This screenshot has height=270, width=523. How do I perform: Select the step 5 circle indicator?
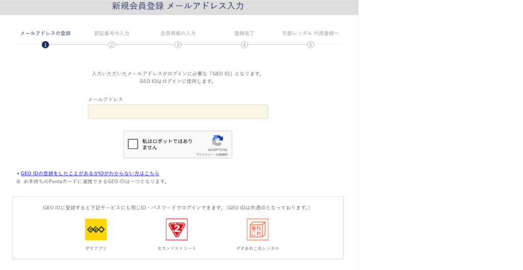pyautogui.click(x=311, y=45)
